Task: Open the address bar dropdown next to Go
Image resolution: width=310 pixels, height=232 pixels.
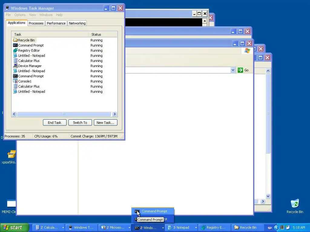Action: point(233,70)
